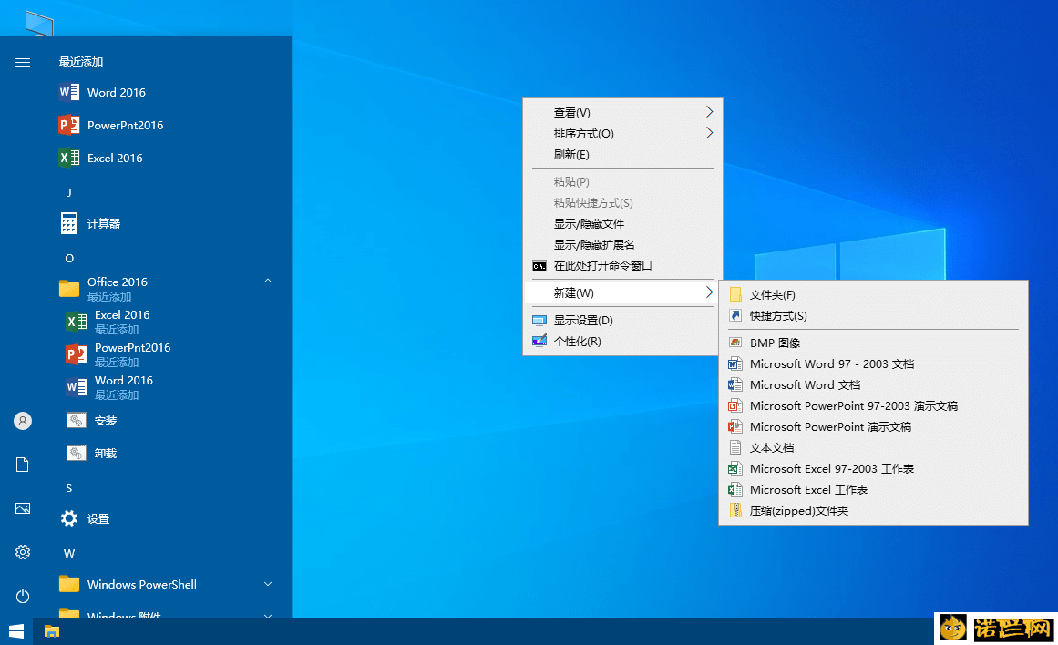Create a new 文件夹(F) folder
The width and height of the screenshot is (1058, 645).
tap(873, 295)
